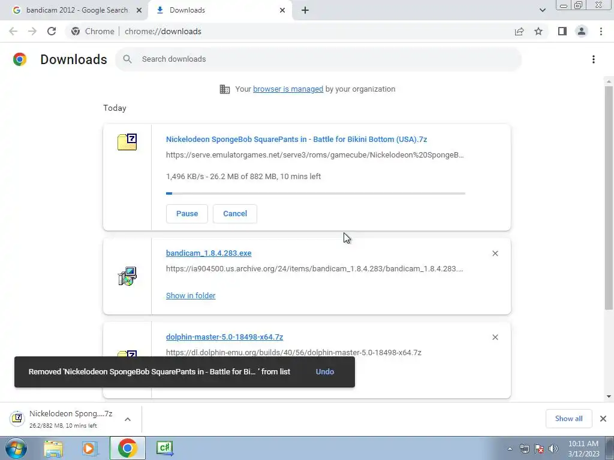Click the managed organization building icon
The height and width of the screenshot is (460, 614).
(225, 89)
